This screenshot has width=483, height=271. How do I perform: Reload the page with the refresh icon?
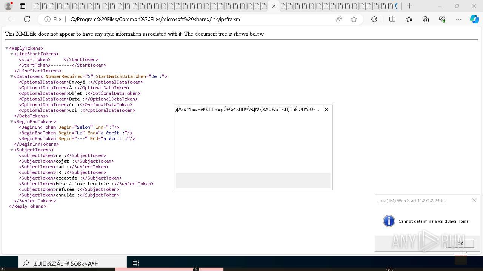click(27, 19)
